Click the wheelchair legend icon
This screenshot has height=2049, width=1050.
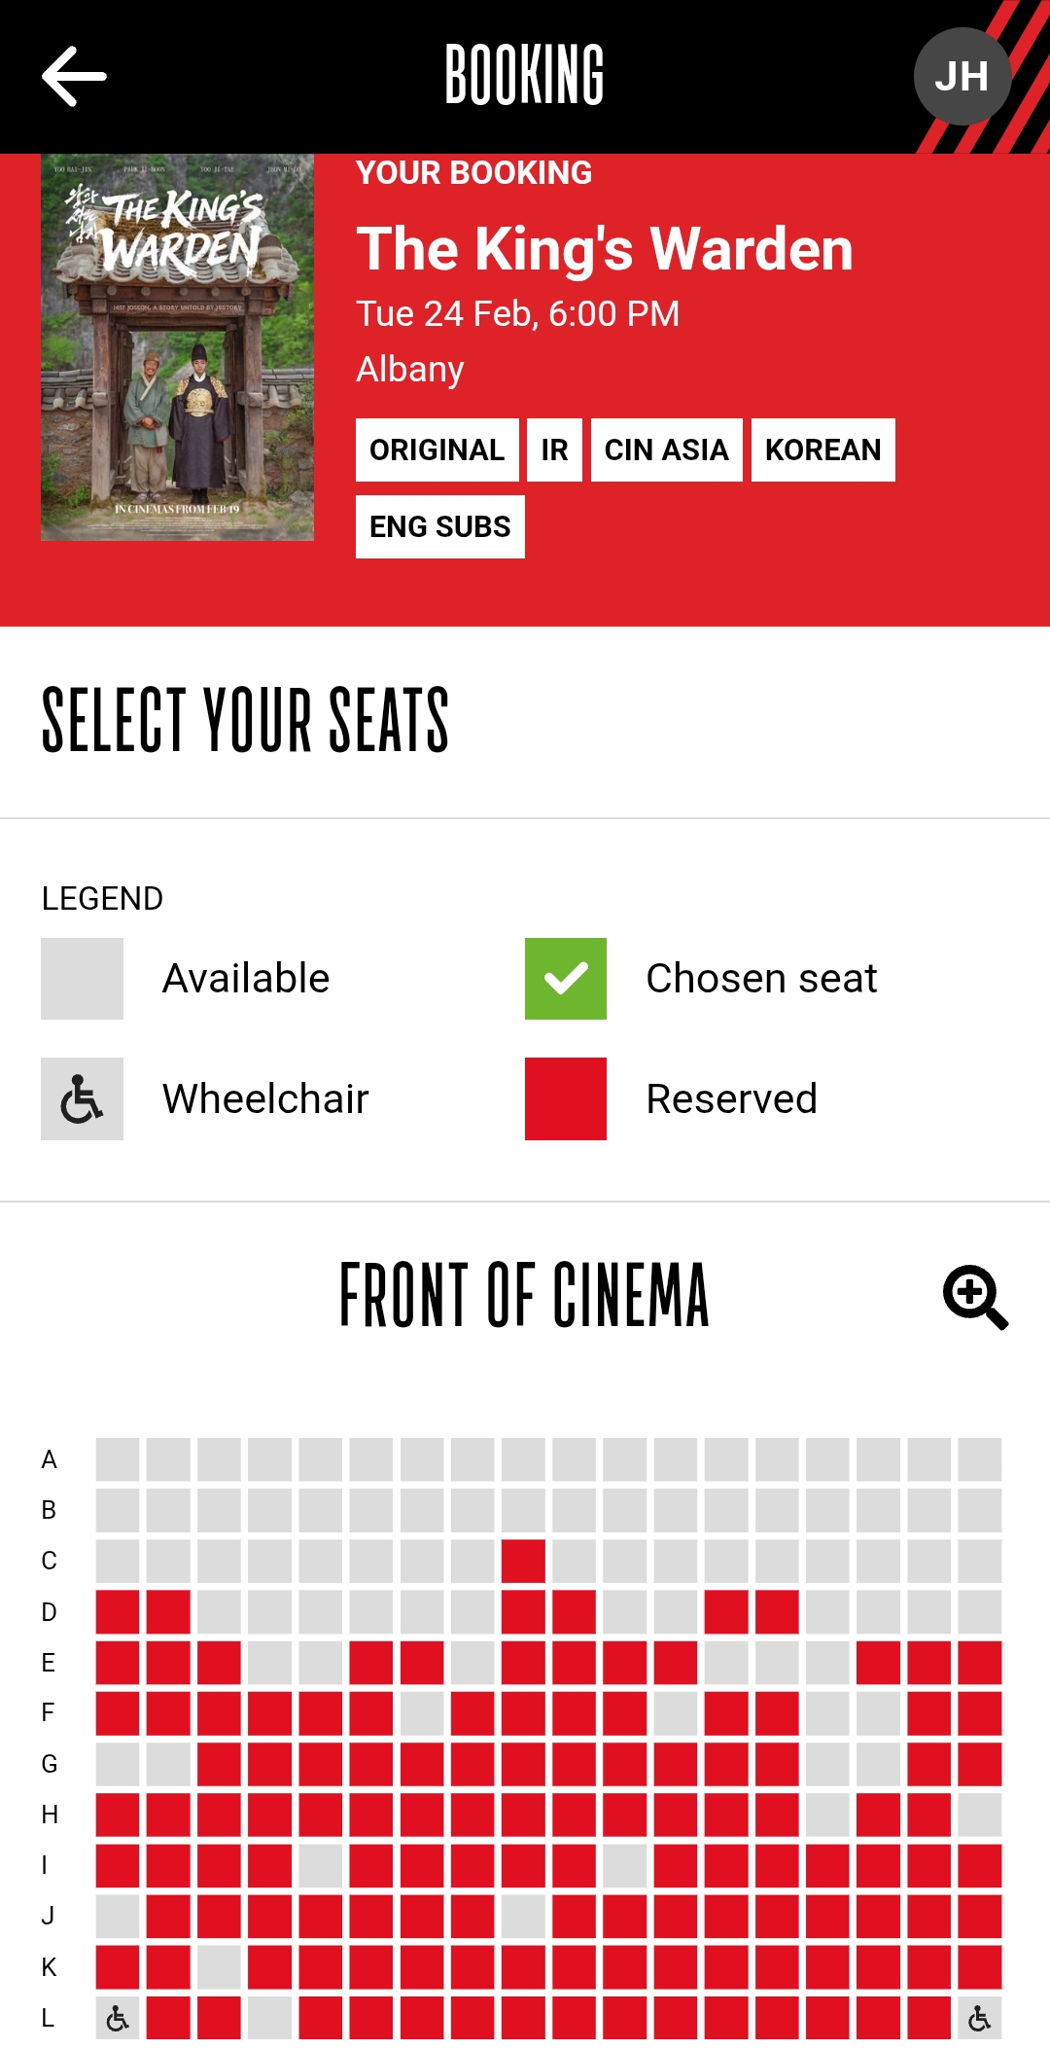83,1098
